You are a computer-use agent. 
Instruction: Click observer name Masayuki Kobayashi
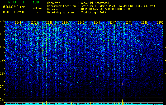click(95, 3)
